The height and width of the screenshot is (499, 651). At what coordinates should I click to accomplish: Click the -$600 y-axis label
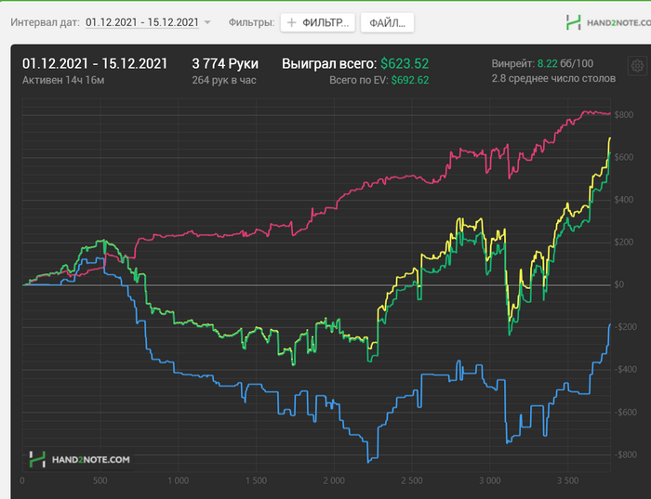pyautogui.click(x=624, y=413)
